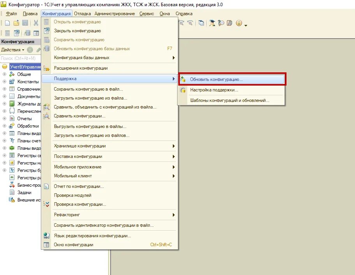Click the check icon beside Проверка конфигурации
355x275 pixels.
pos(46,204)
